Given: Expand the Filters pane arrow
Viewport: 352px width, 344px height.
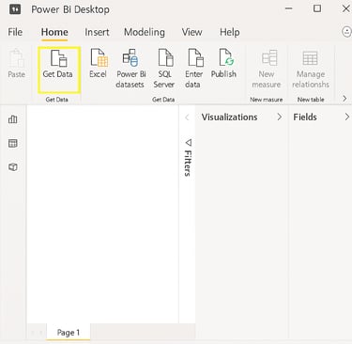Looking at the screenshot, I should [187, 117].
